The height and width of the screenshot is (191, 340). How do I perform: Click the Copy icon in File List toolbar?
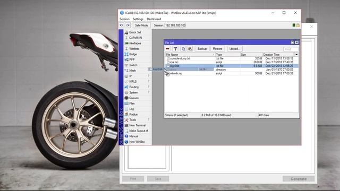coord(183,49)
